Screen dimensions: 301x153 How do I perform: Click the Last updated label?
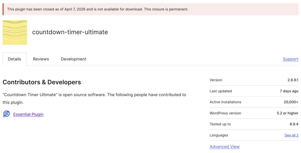[221, 91]
